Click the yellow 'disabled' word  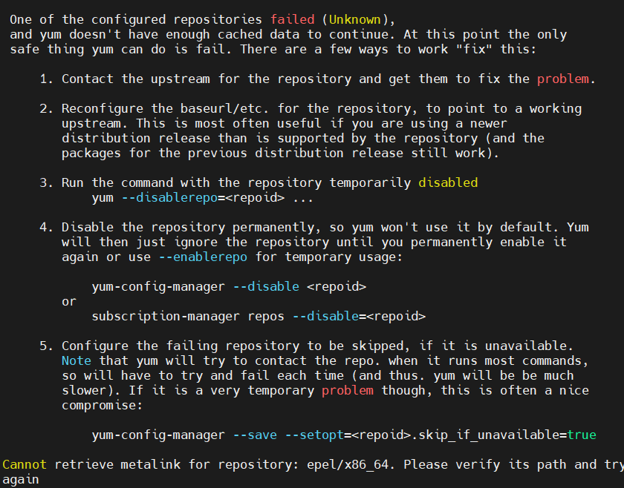coord(448,182)
